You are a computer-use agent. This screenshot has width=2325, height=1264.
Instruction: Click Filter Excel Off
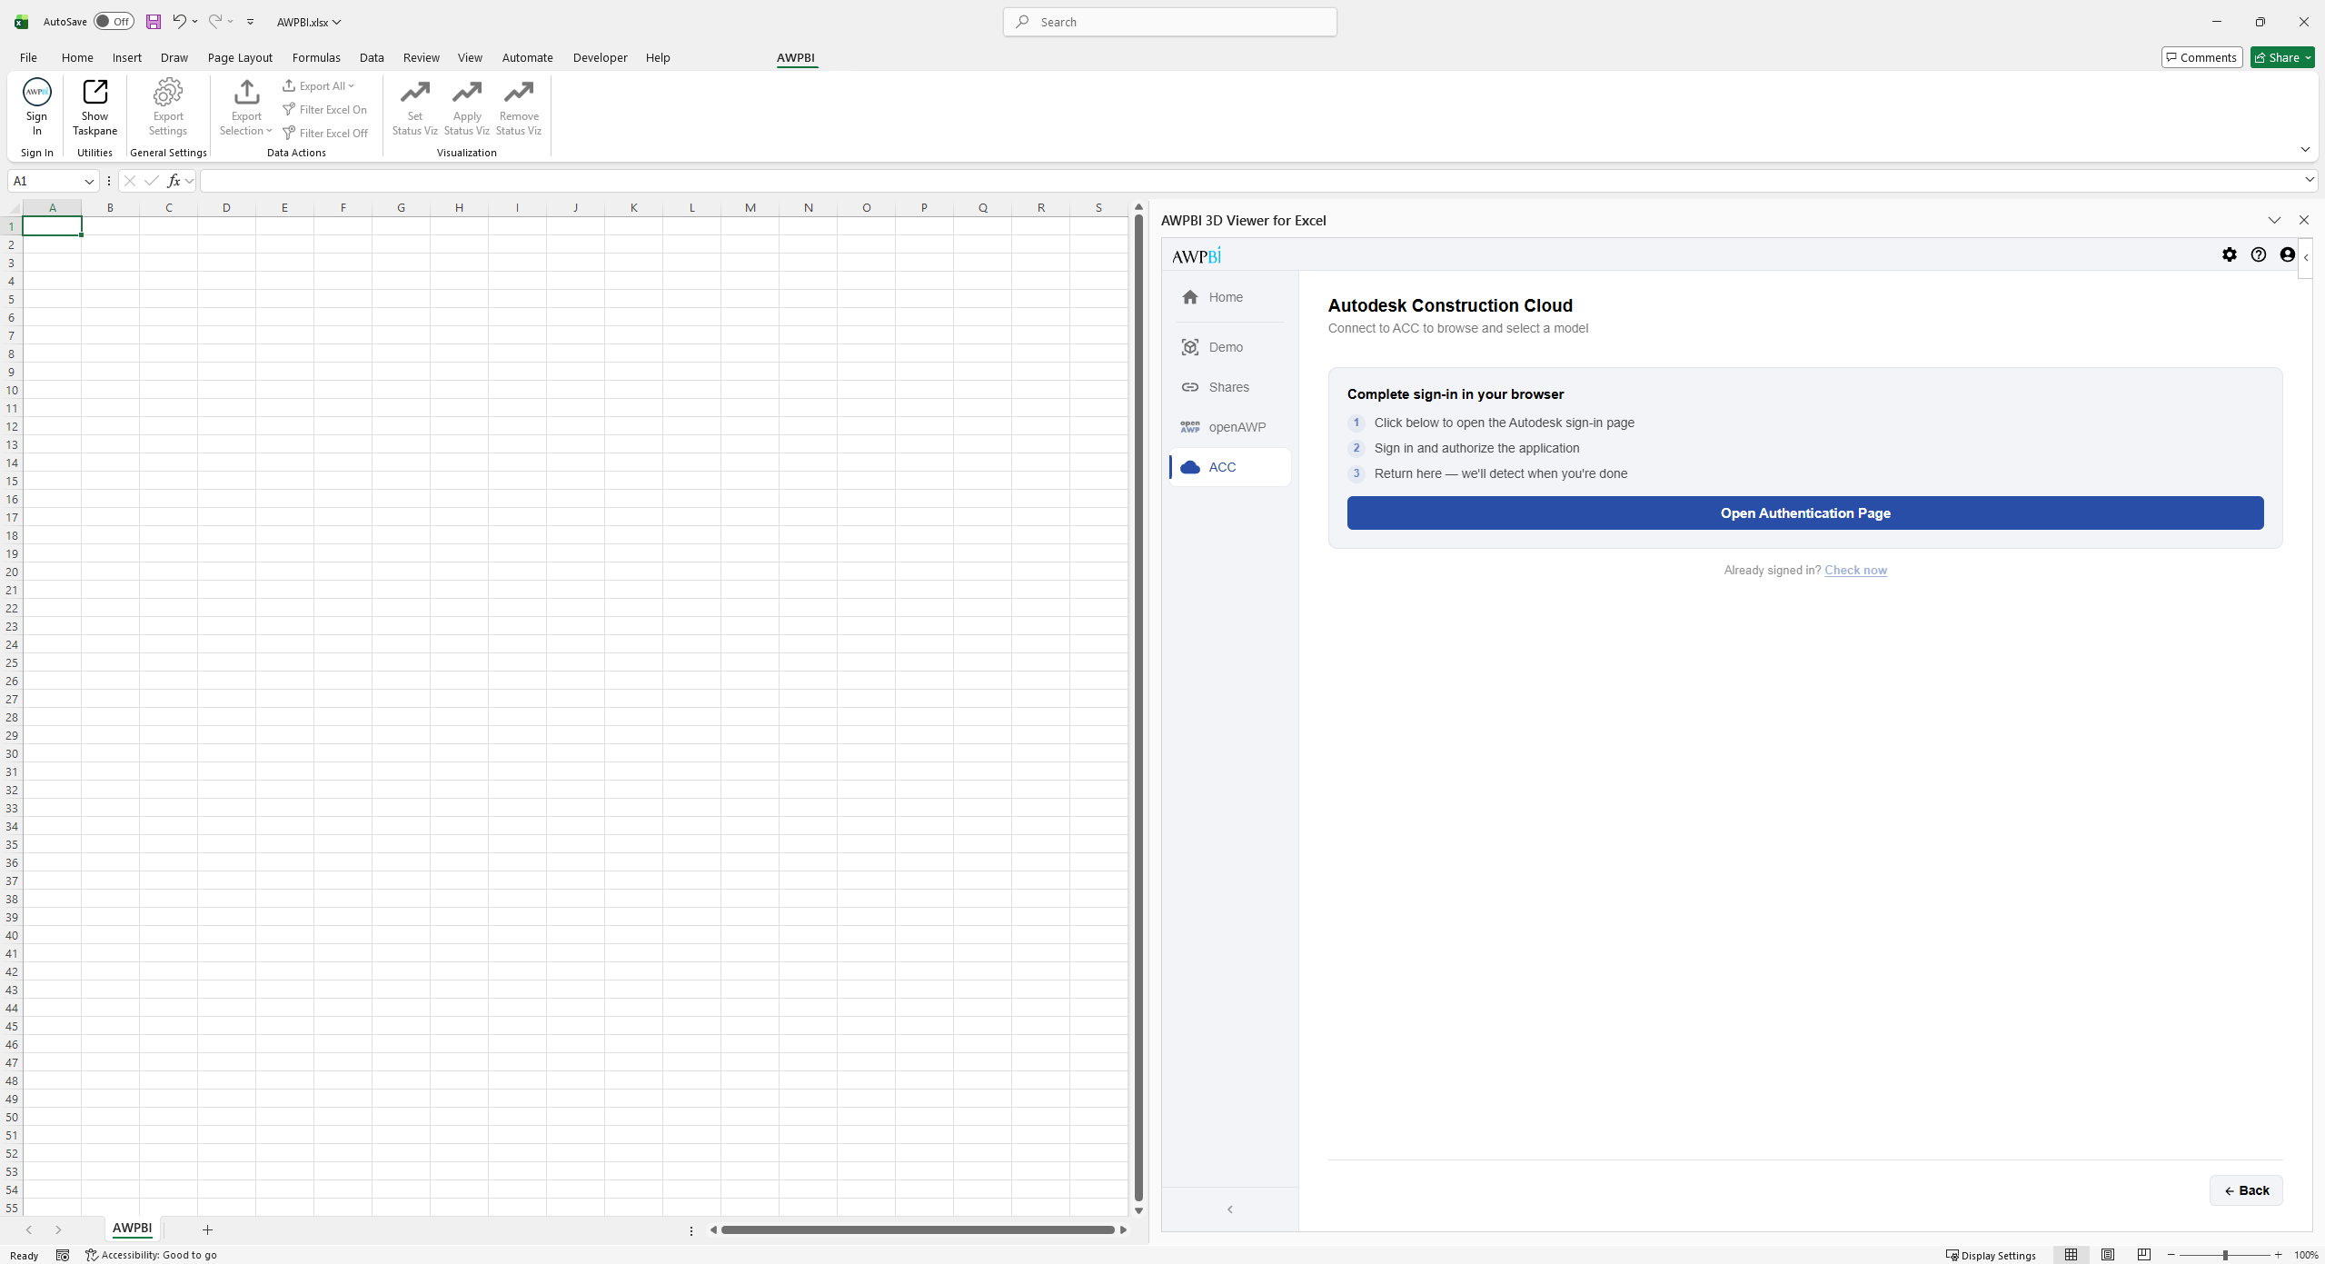click(324, 133)
